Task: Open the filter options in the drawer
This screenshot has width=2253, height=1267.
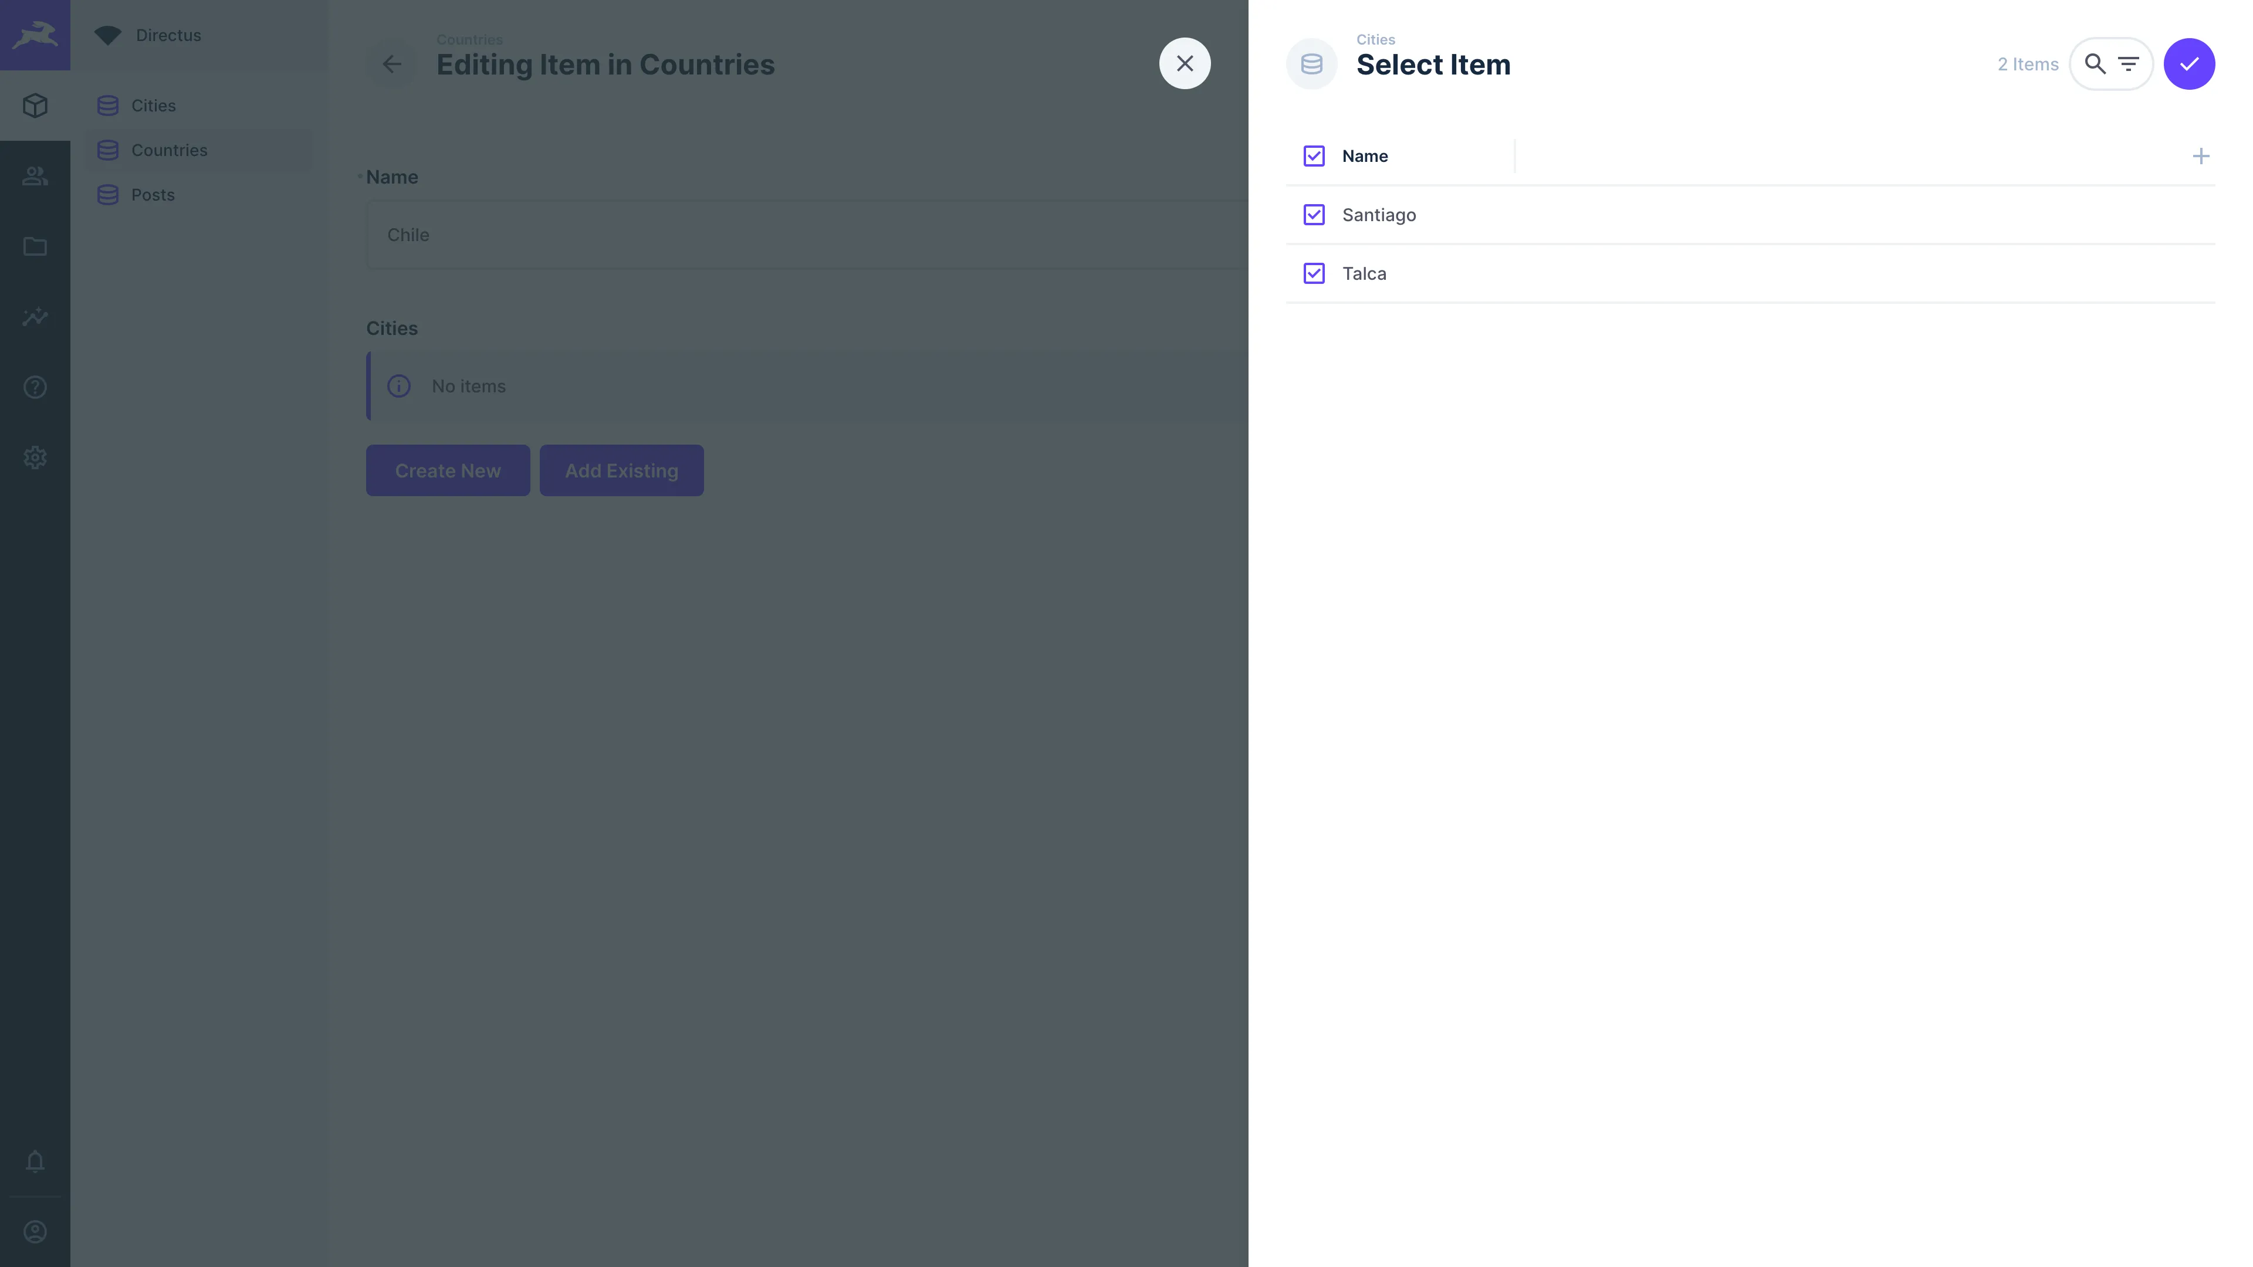Action: click(2129, 63)
